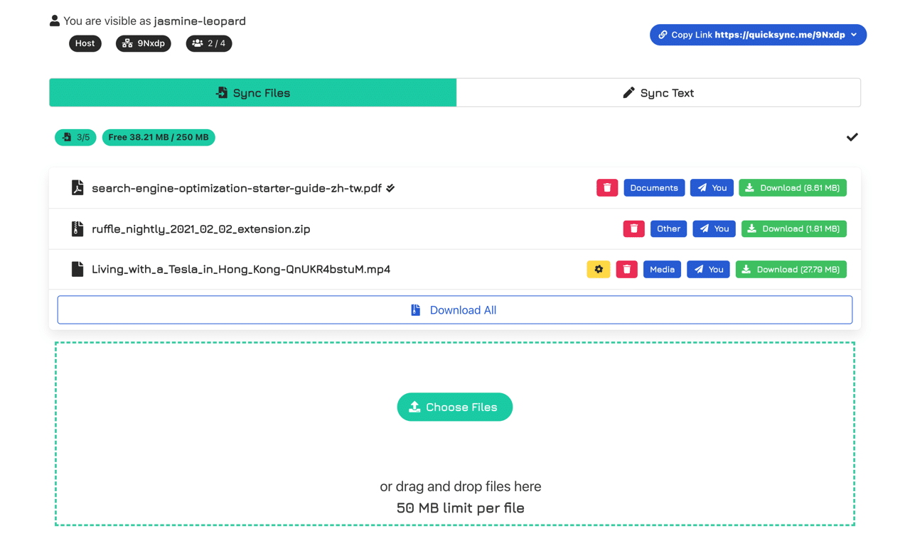Switch to the Sync Text tab
910x538 pixels.
pos(658,92)
